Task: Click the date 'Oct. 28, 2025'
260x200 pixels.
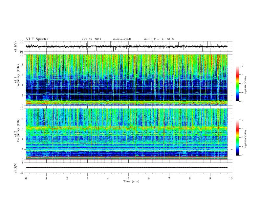Action: (92, 39)
